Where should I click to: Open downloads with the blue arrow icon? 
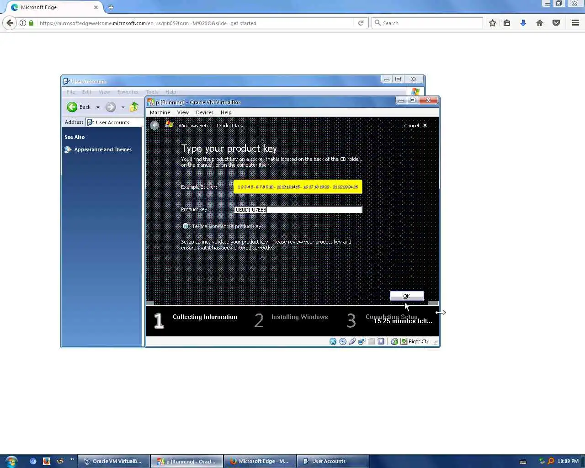523,23
